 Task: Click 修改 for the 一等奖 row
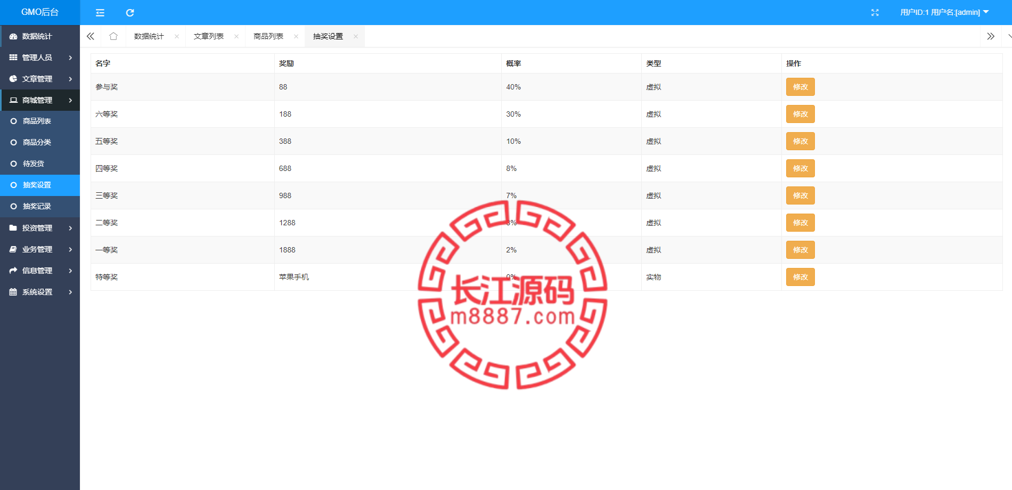[800, 250]
